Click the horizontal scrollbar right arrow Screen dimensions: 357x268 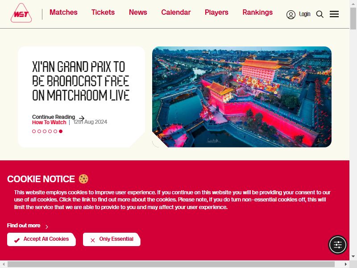pos(345,264)
